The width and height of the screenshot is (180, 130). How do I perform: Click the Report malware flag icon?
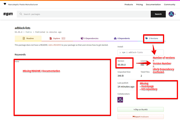pyautogui.click(x=133, y=116)
